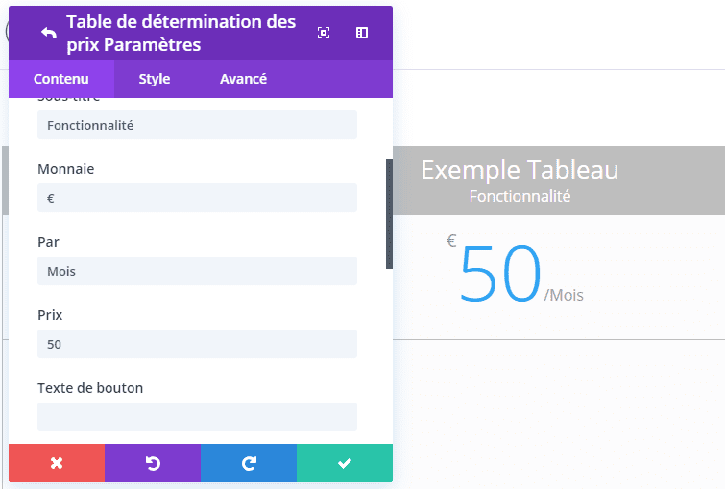The image size is (725, 489).
Task: Click the panel title Table de détermination des prix
Action: (x=181, y=33)
